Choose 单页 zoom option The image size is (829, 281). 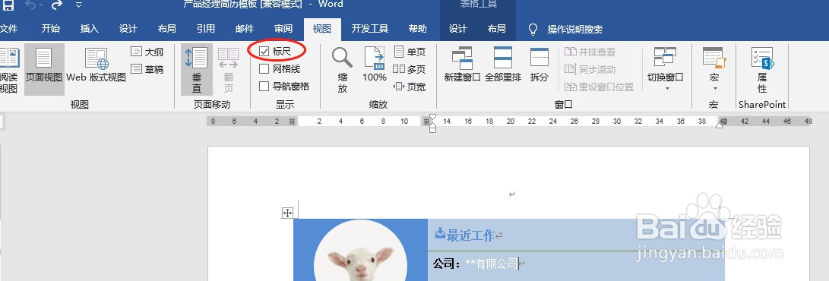pyautogui.click(x=410, y=52)
